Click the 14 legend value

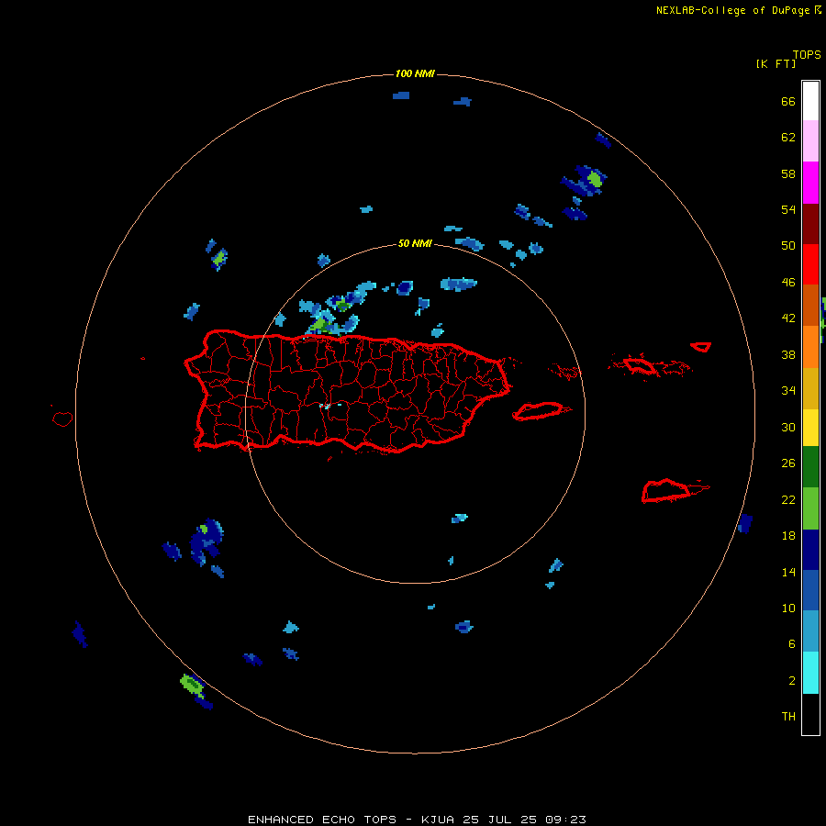click(x=788, y=572)
